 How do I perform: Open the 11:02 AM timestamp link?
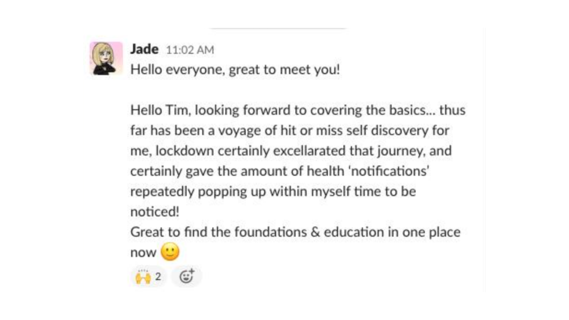[190, 50]
